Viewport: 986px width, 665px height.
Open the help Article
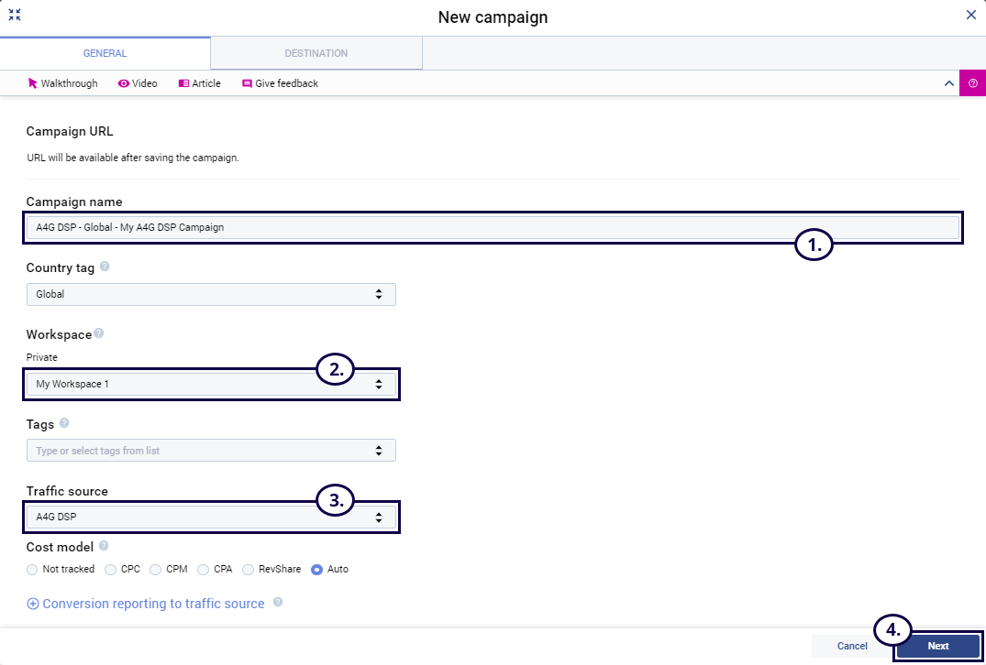[x=199, y=83]
